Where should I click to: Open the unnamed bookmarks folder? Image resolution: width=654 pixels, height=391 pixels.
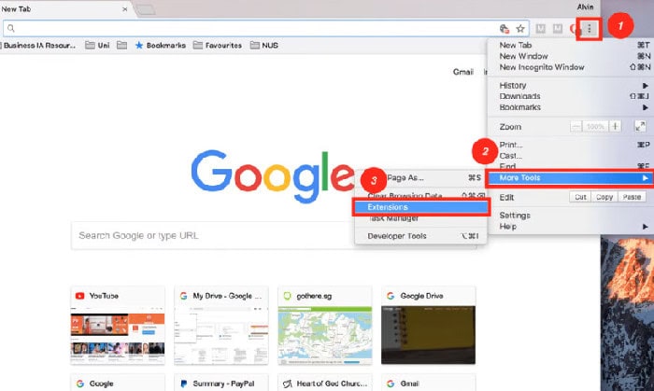[x=121, y=46]
